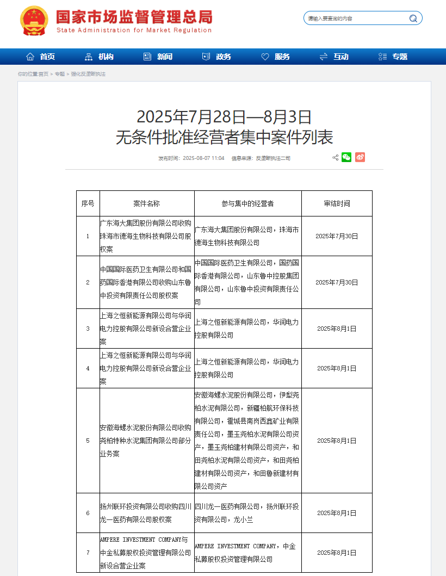The width and height of the screenshot is (446, 576).
Task: Click the publish time 2025-08-07 11:04
Action: coord(203,158)
